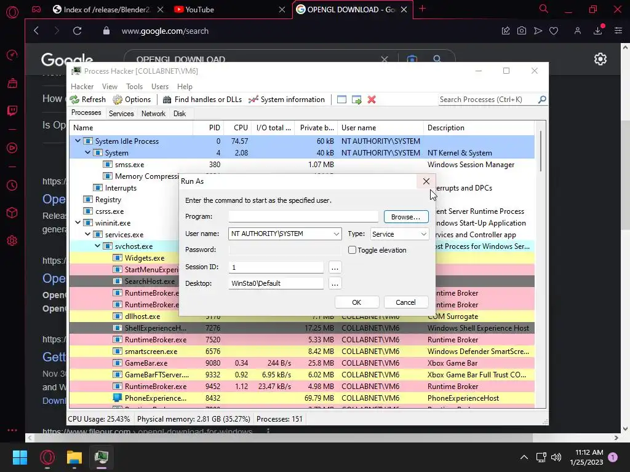
Task: Select the smartscreen.exe process
Action: 301,351
